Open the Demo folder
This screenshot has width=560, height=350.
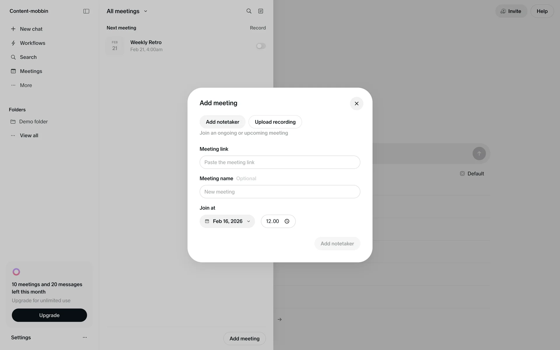tap(33, 122)
